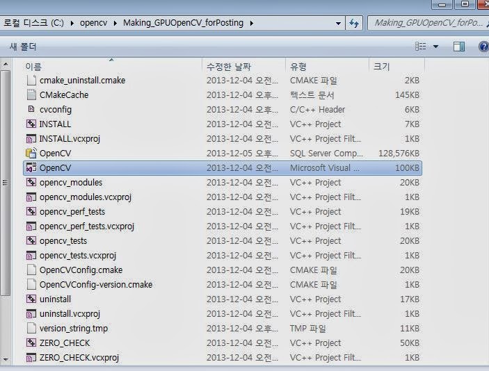Click the OpenCV Visual Studio solution icon
The width and height of the screenshot is (489, 371).
pyautogui.click(x=31, y=167)
